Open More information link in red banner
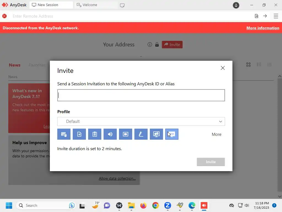The image size is (282, 212). [263, 28]
